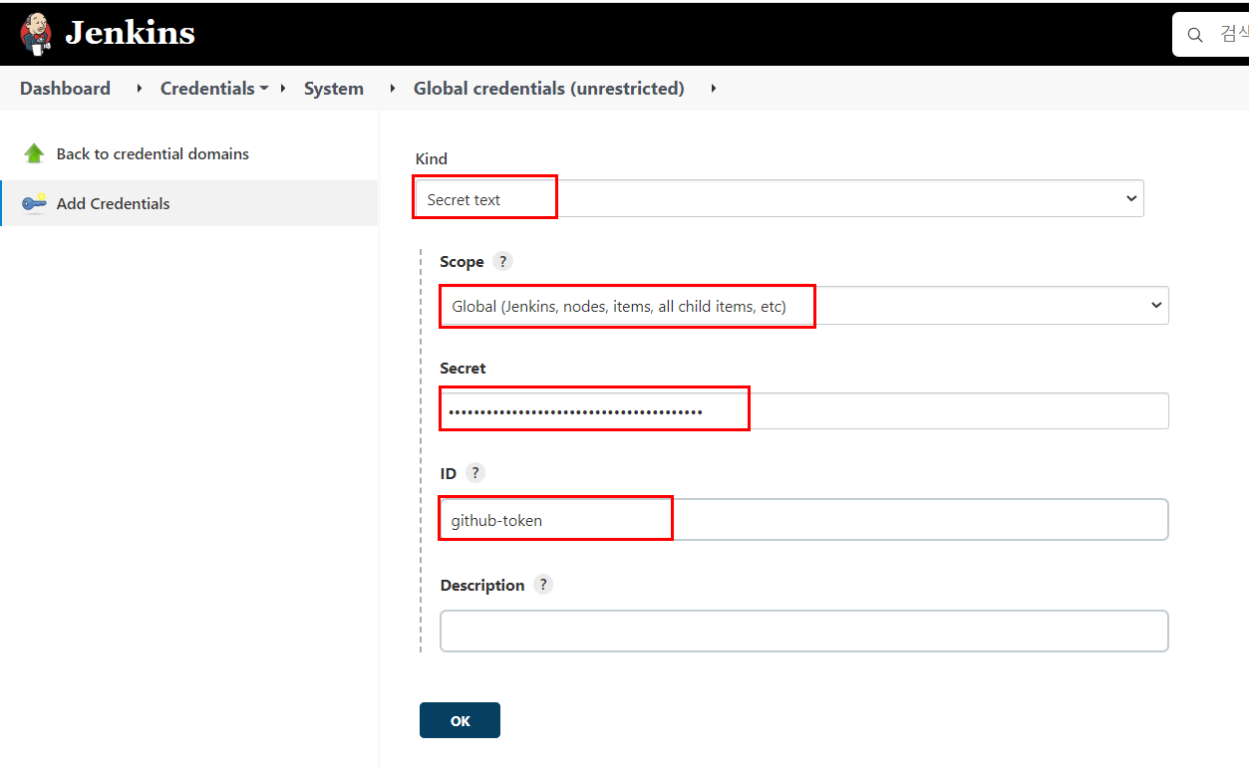This screenshot has width=1249, height=768.
Task: Open Global credentials (unrestricted) breadcrumb
Action: point(549,89)
